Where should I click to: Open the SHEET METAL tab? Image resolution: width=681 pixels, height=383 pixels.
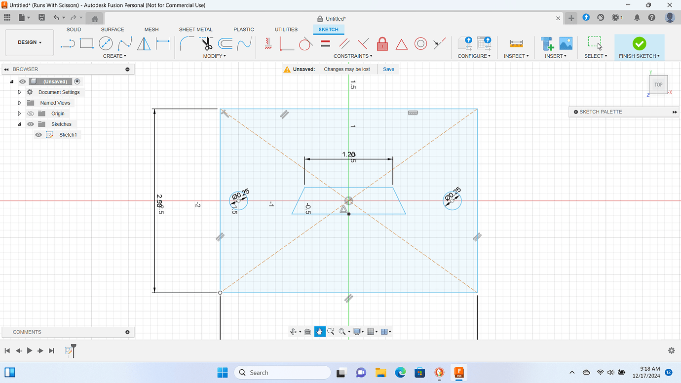(x=195, y=29)
